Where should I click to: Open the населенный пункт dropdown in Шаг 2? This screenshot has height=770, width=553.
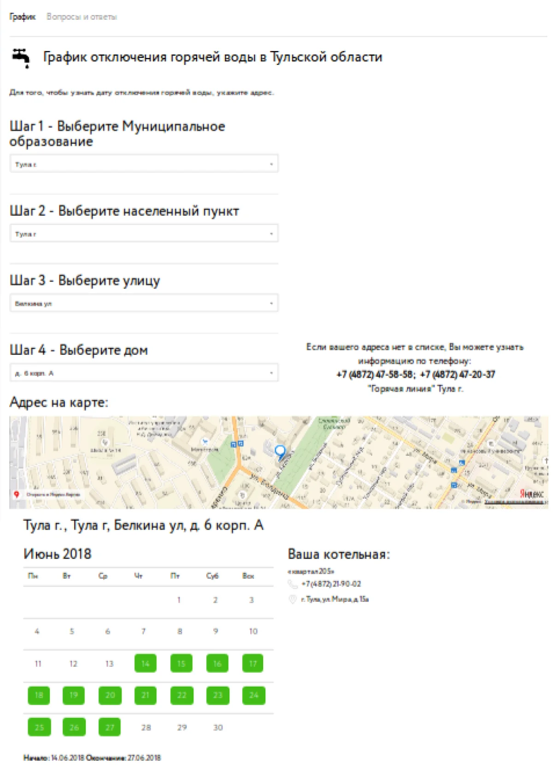pos(144,234)
